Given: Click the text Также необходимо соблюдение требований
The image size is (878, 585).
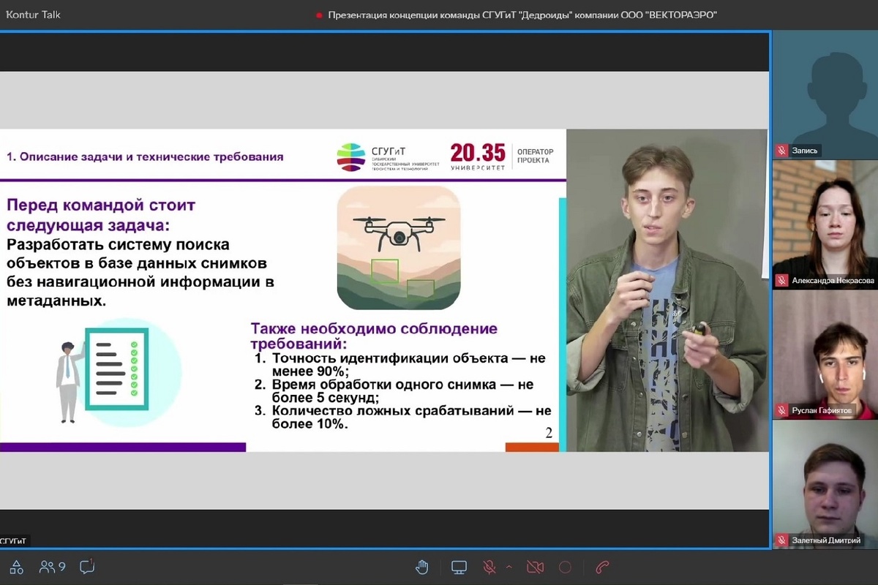Looking at the screenshot, I should tap(374, 336).
